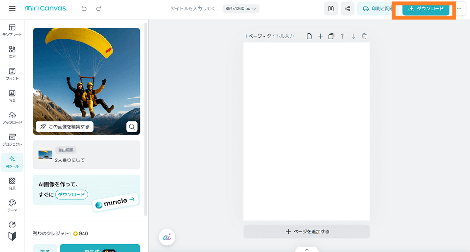Select the 2人乗りにして history thumbnail
The height and width of the screenshot is (252, 470).
(46, 155)
